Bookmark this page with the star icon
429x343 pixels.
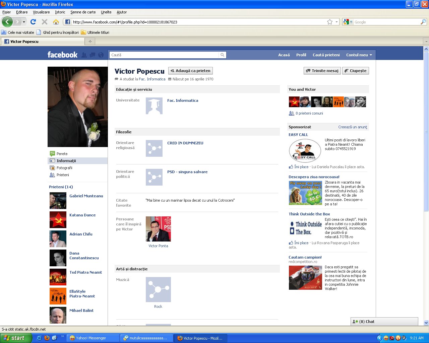point(330,22)
